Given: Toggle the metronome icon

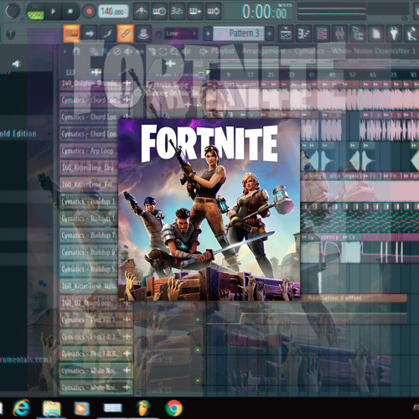Looking at the screenshot, I should click(142, 12).
